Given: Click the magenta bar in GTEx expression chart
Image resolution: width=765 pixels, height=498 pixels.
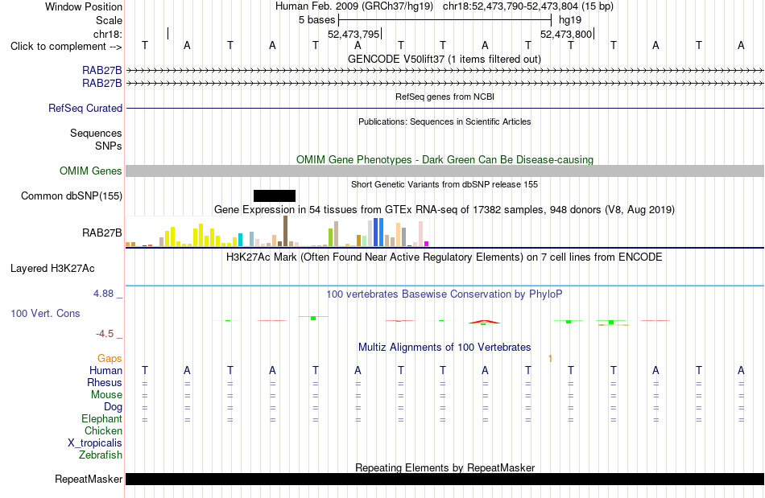Looking at the screenshot, I should tap(426, 244).
